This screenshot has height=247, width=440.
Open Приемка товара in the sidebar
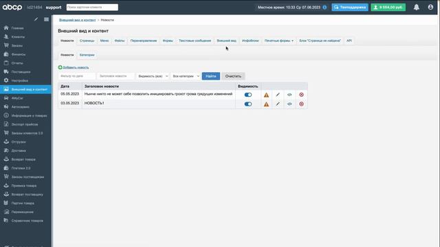pos(24,185)
